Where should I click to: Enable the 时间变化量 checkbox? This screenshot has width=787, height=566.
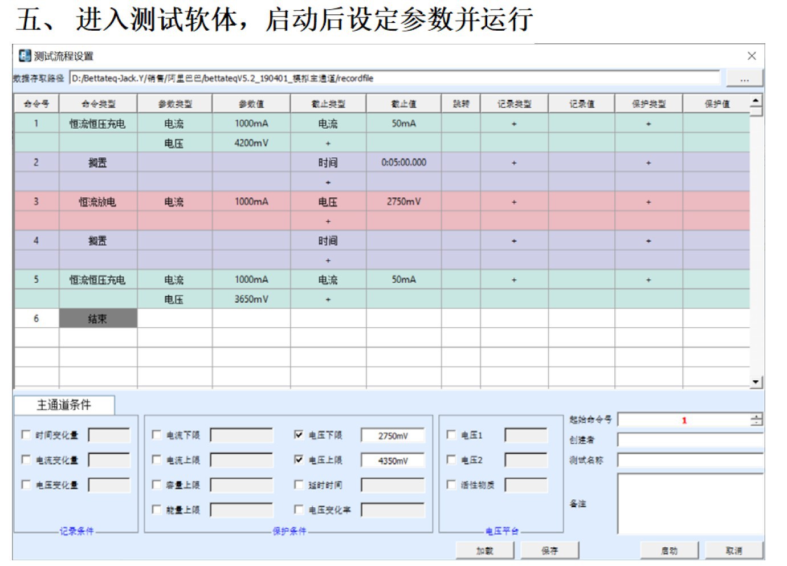pos(26,435)
